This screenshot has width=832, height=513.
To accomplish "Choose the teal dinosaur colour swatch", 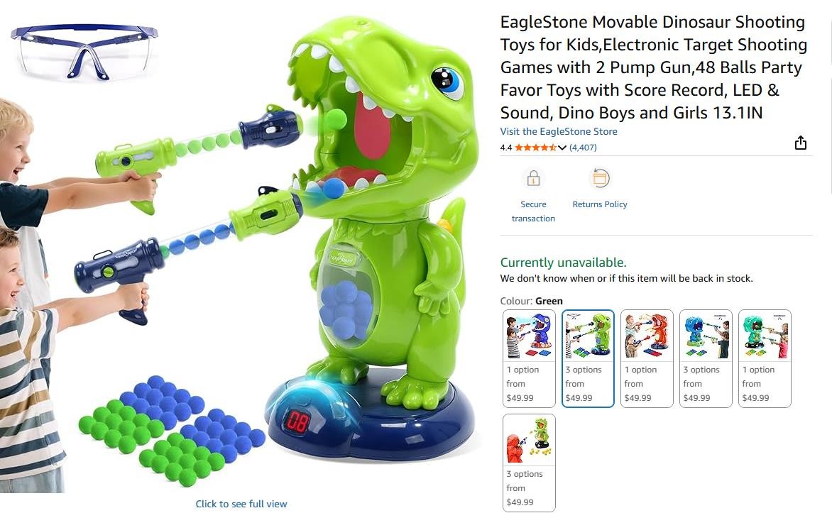I will click(765, 358).
